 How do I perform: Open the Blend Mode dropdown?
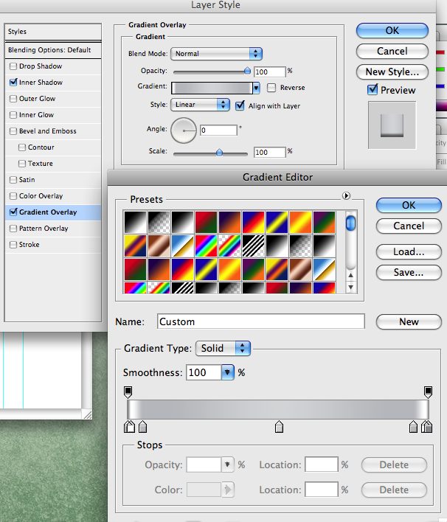(217, 54)
